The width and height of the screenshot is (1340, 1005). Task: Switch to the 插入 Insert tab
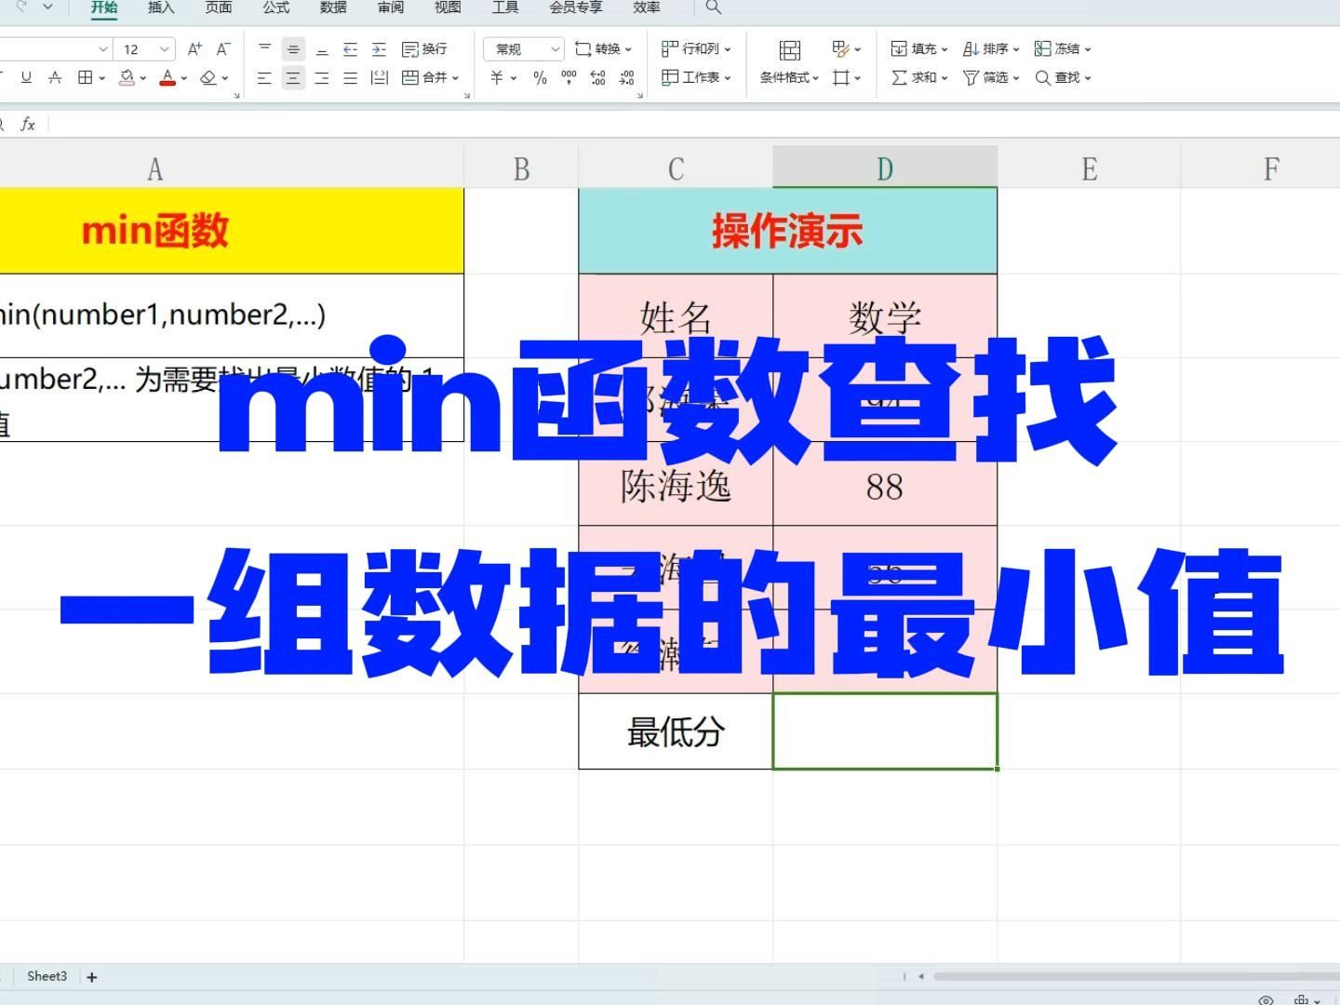161,7
